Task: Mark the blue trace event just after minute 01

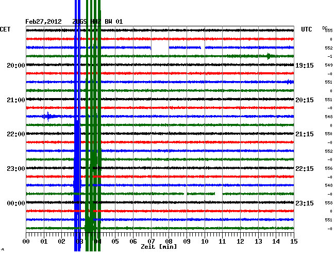Action: click(48, 117)
